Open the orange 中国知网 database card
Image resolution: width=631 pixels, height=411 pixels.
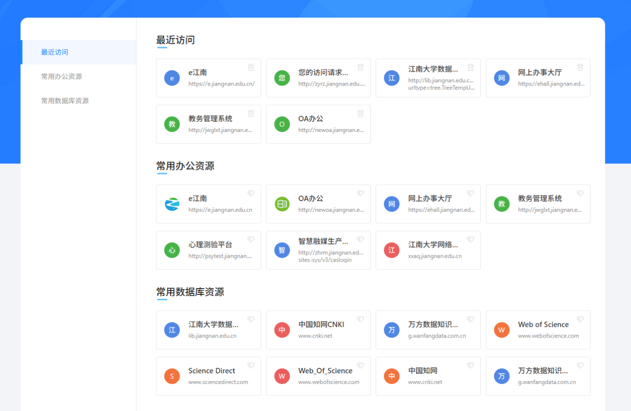pos(428,376)
